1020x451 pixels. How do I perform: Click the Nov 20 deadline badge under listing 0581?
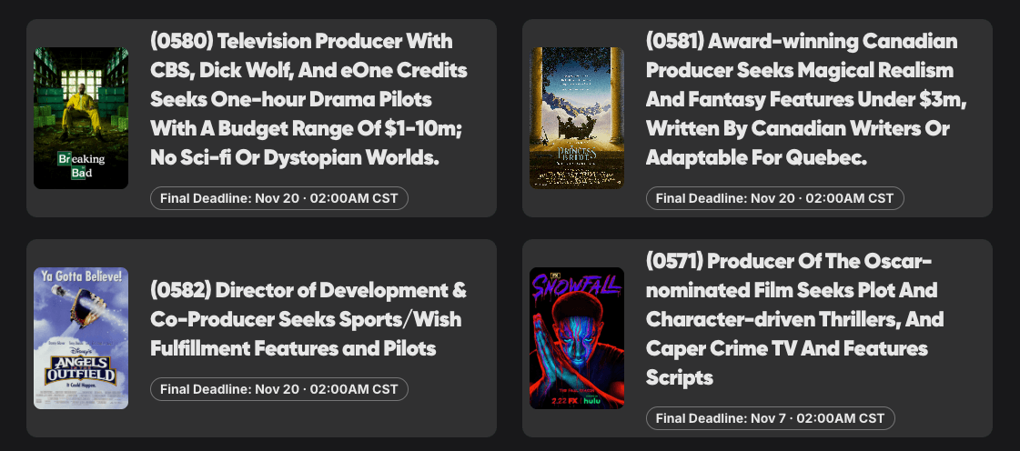[775, 198]
